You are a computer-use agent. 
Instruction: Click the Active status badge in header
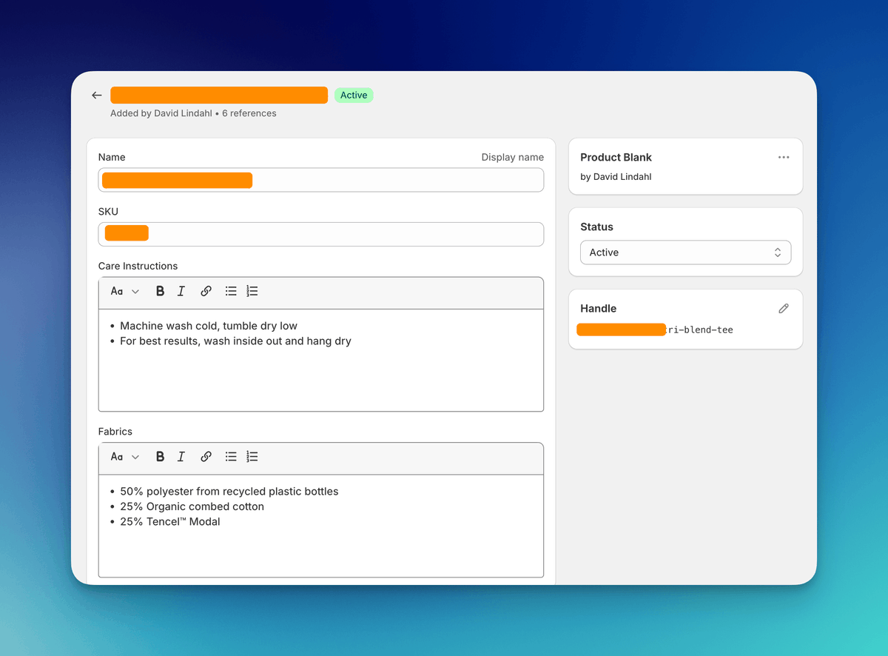click(354, 96)
